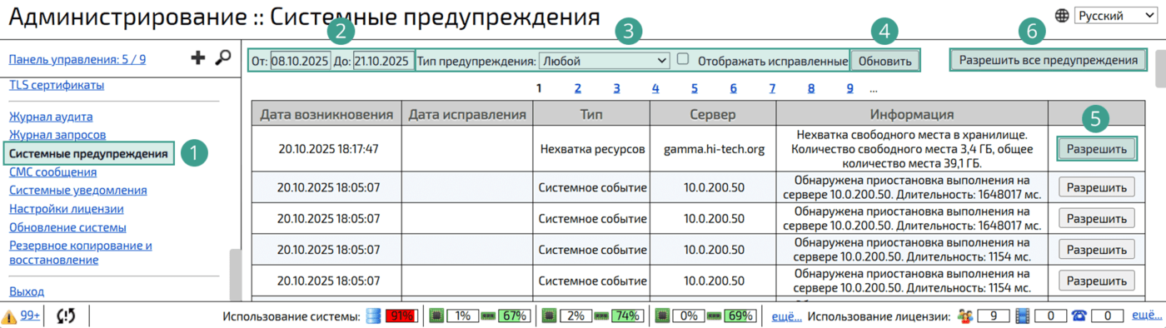Click the CPU chip icon beside 1%

click(436, 316)
